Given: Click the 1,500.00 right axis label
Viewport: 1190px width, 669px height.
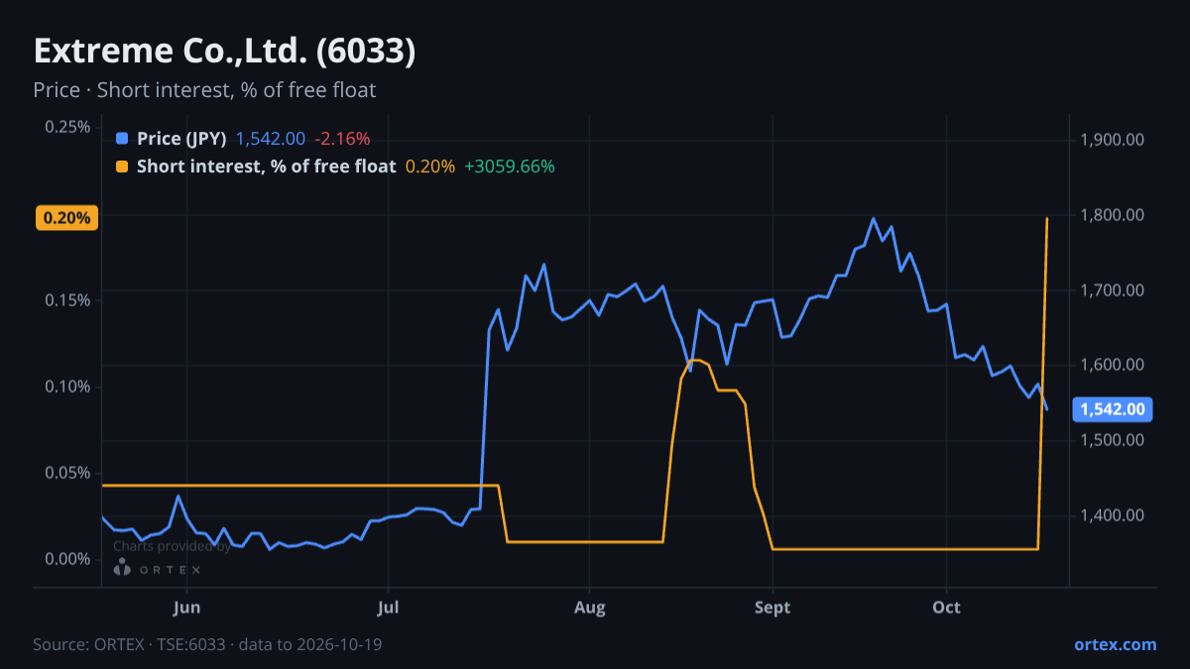Looking at the screenshot, I should (x=1113, y=440).
